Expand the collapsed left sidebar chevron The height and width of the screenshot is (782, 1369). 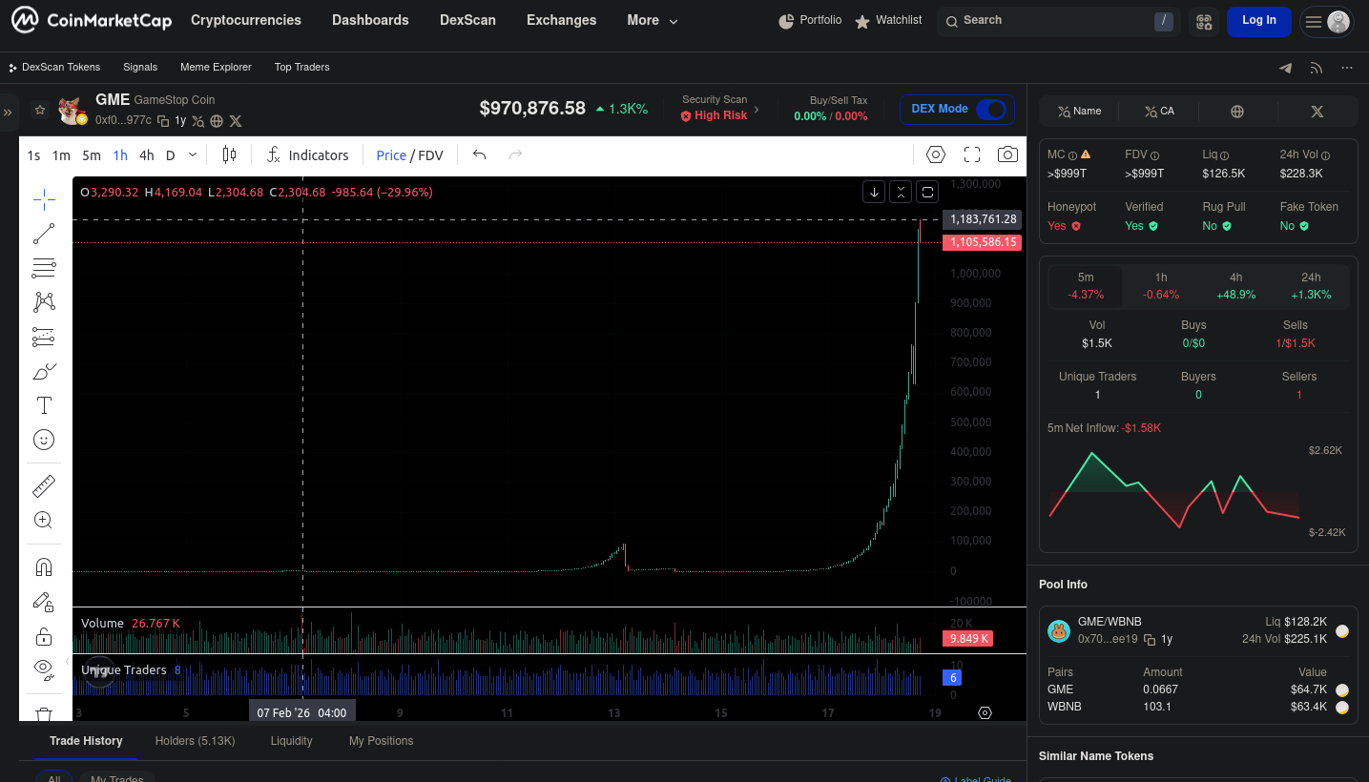pyautogui.click(x=8, y=112)
